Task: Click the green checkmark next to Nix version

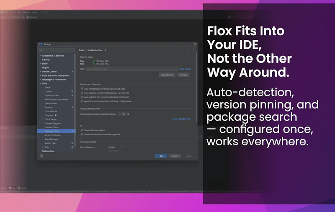Action: (93, 64)
